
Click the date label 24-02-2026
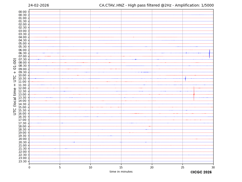click(39, 5)
